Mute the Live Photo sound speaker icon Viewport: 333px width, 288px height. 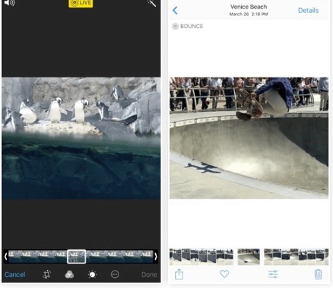pos(9,3)
